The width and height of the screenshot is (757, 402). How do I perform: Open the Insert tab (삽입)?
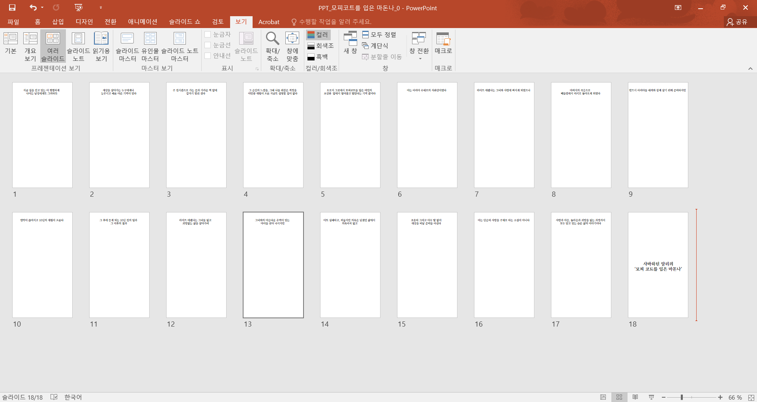pos(58,22)
